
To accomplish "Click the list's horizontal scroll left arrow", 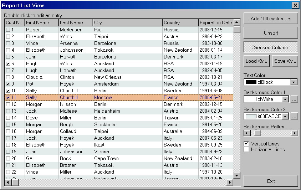I will pos(8,183).
